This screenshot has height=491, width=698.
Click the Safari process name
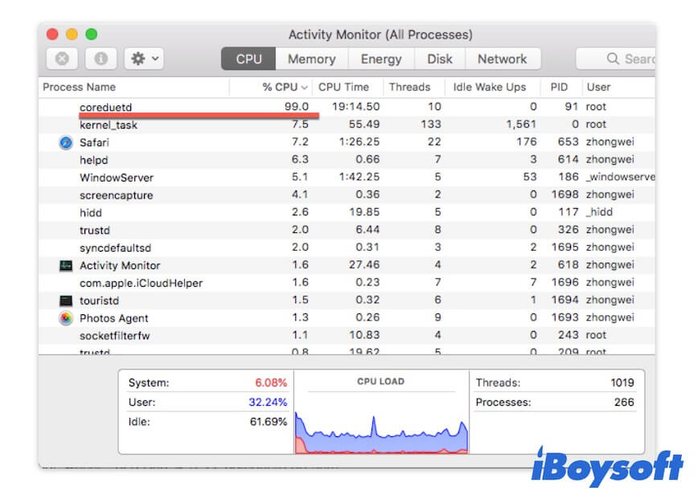[94, 142]
